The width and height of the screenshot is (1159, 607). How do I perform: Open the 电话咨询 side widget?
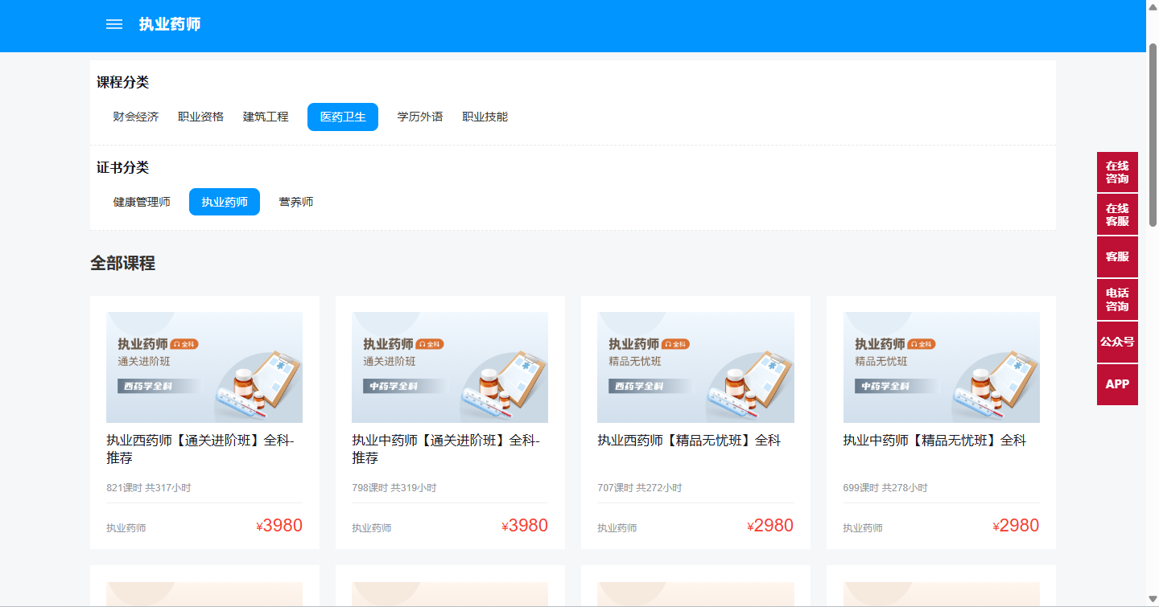coord(1117,299)
